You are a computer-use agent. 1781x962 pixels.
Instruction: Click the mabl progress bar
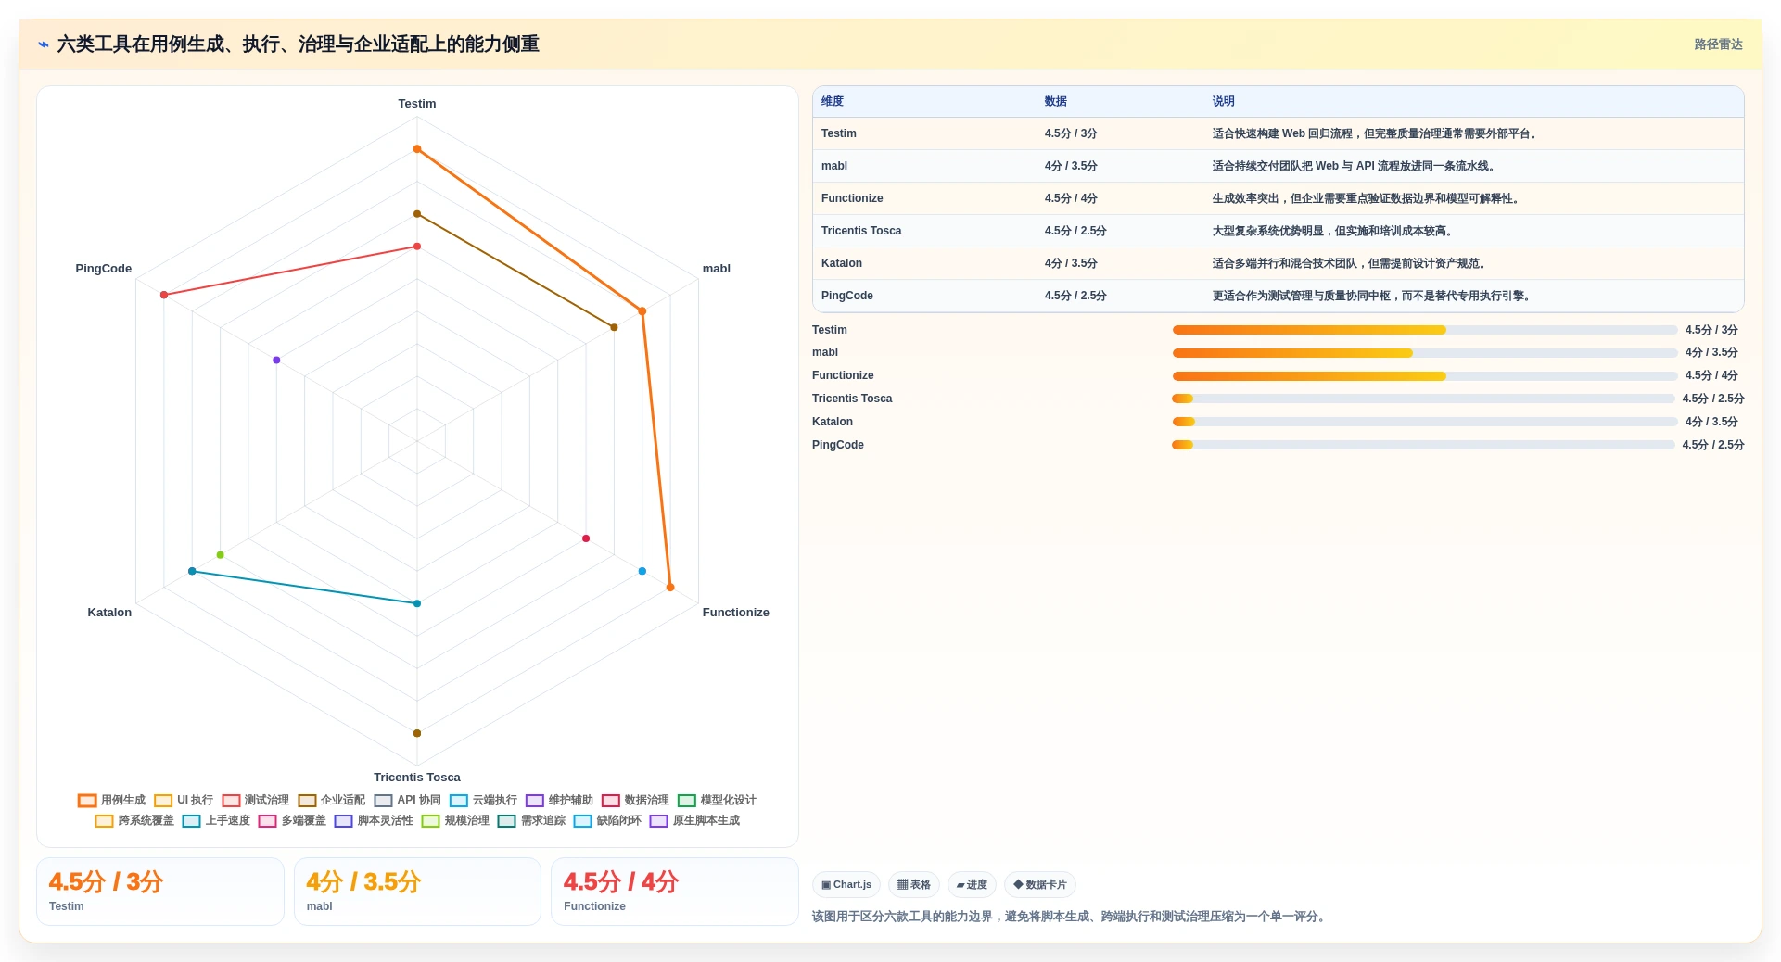click(x=1424, y=353)
